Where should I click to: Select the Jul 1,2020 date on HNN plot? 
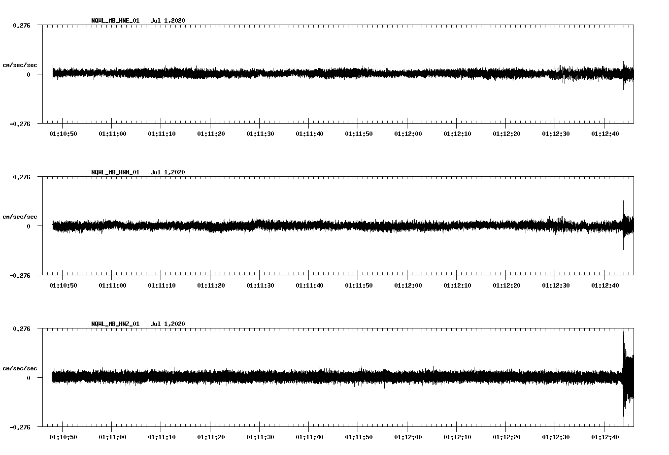coord(168,172)
